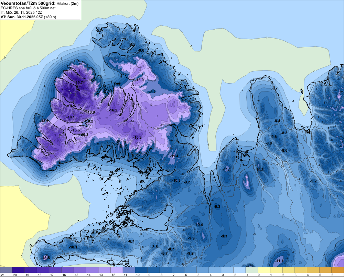Click the -19.7 temperature value on map
Image resolution: width=344 pixels, height=277 pixels.
tap(79, 83)
